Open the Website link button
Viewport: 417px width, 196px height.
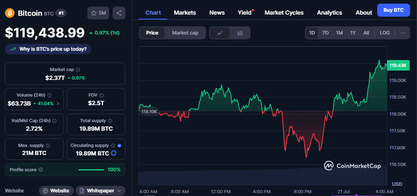56,191
